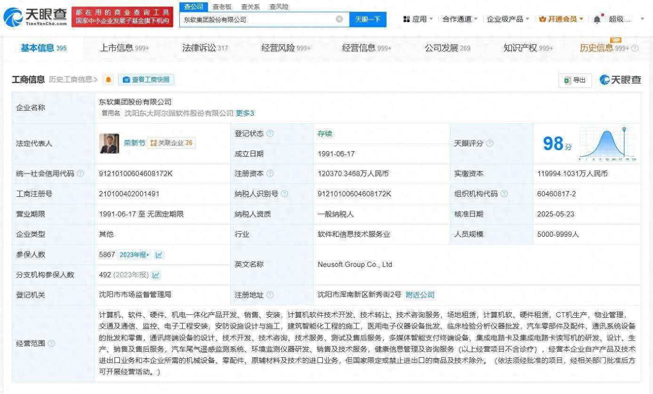This screenshot has width=653, height=394.
Task: Switch to the 查老板 search tab
Action: tap(222, 7)
